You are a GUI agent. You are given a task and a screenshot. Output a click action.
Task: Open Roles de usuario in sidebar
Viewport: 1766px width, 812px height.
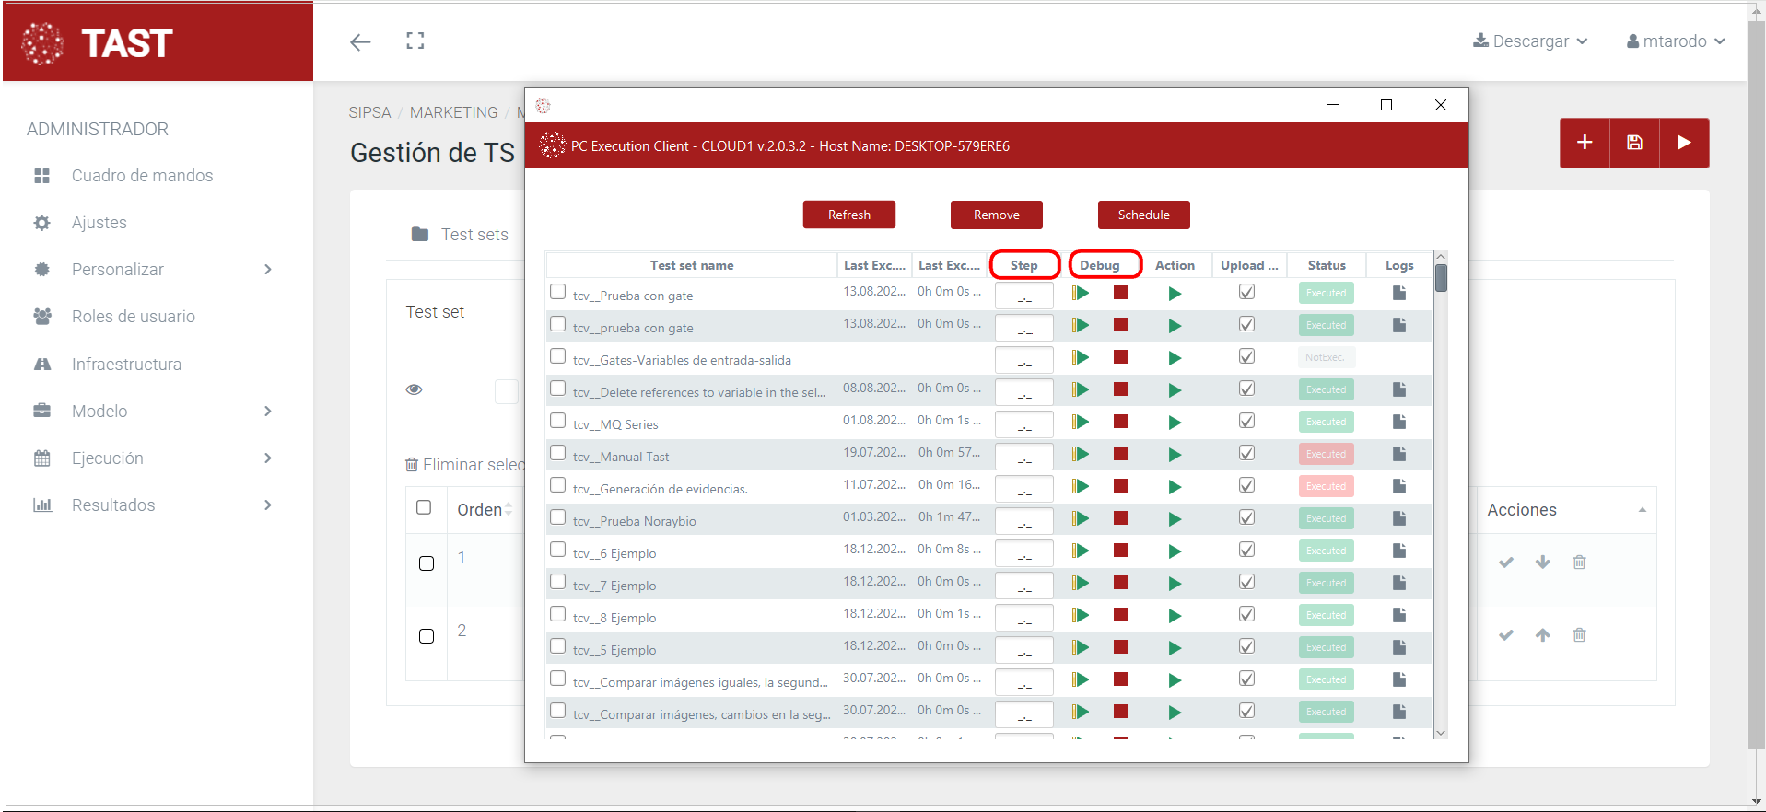(x=133, y=317)
